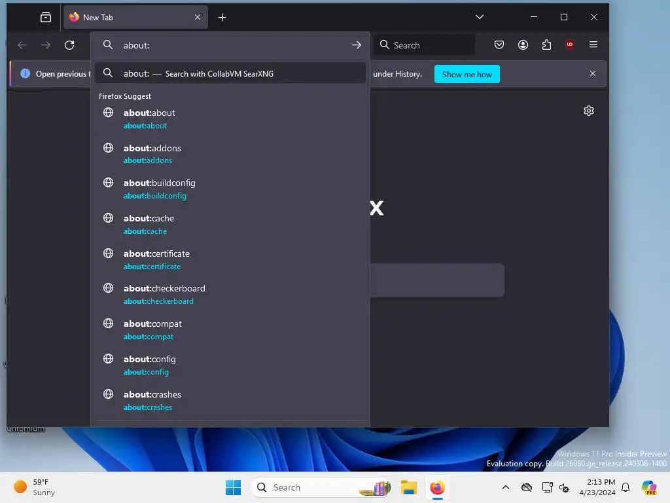Select the about:compat suggestion
The width and height of the screenshot is (670, 503).
[231, 330]
